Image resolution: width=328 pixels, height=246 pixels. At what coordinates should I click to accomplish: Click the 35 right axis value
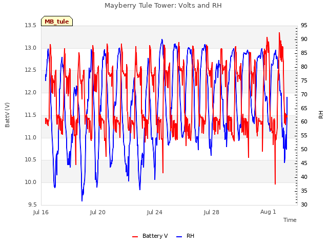pos(304,191)
